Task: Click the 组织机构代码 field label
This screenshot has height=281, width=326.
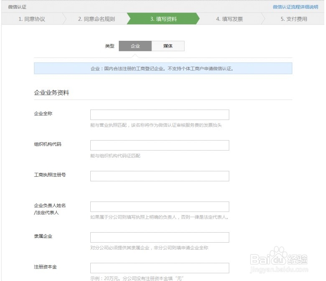Action: (48, 144)
